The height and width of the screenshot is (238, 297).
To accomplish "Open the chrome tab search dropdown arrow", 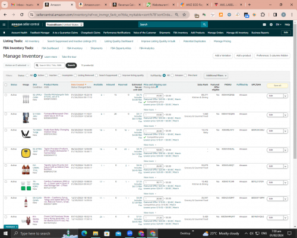I will (4, 5).
